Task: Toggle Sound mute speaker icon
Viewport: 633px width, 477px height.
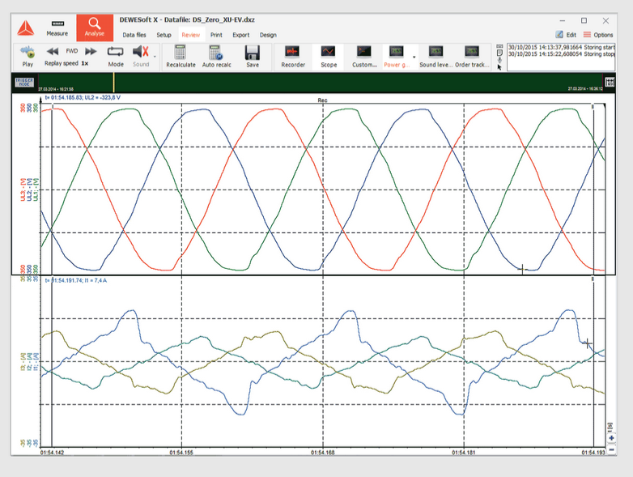Action: 140,53
